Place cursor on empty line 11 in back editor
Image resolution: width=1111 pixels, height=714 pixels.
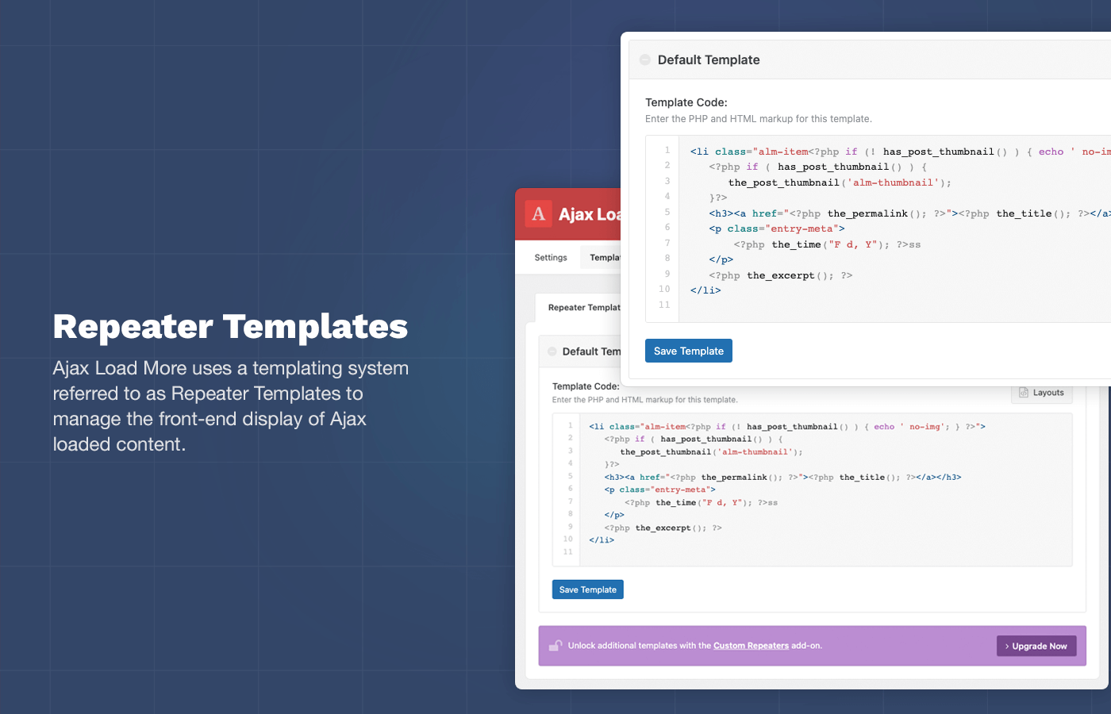click(825, 552)
